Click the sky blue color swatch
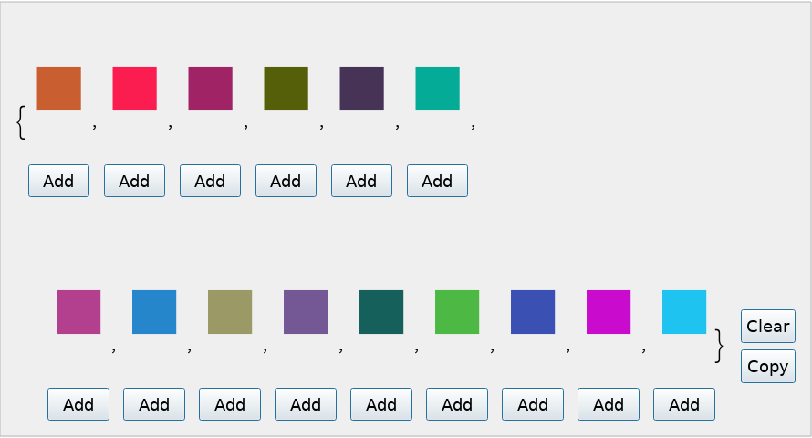The height and width of the screenshot is (438, 812). tap(684, 312)
